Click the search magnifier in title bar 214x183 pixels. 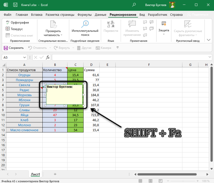[x=134, y=5]
